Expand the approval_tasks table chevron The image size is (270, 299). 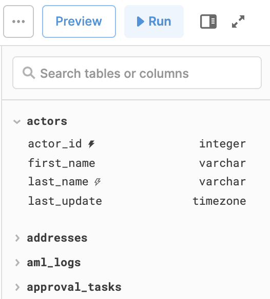tap(17, 287)
